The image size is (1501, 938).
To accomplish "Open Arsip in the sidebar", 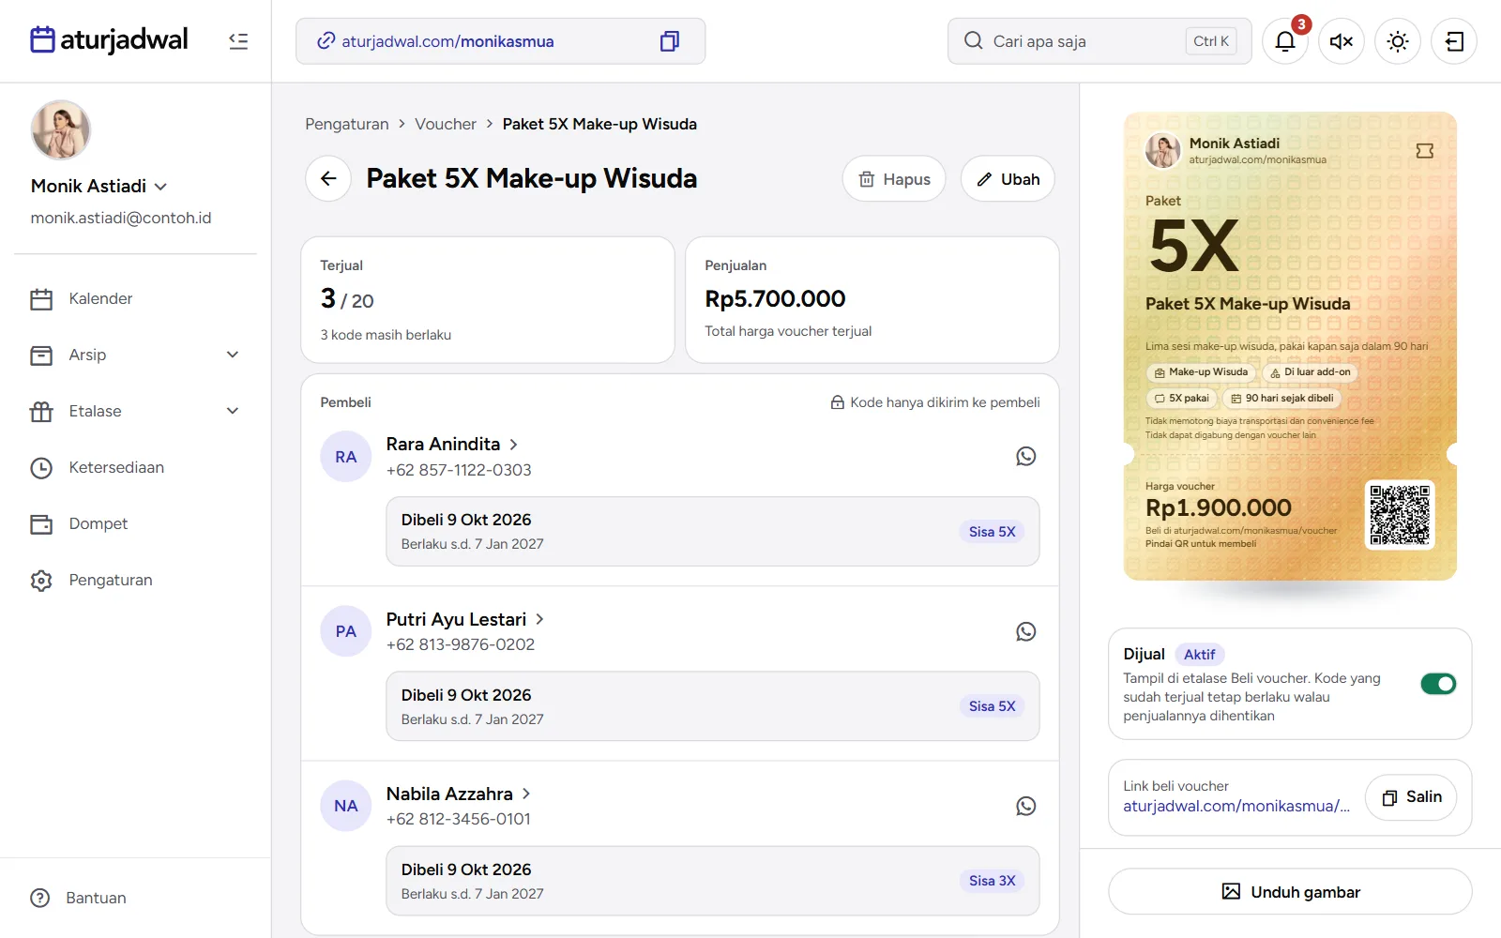I will pos(136,355).
